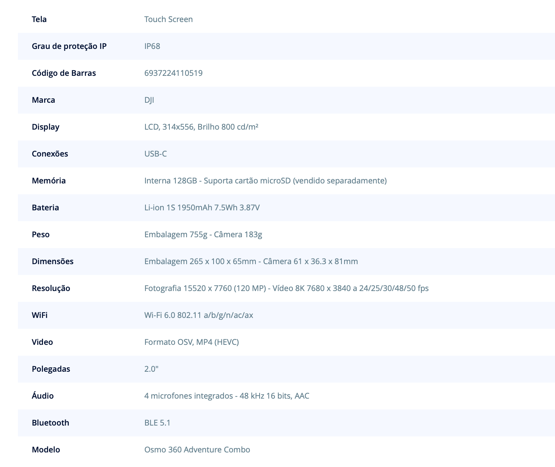Click the 'Bluetooth' row label
The height and width of the screenshot is (467, 555).
click(x=50, y=423)
